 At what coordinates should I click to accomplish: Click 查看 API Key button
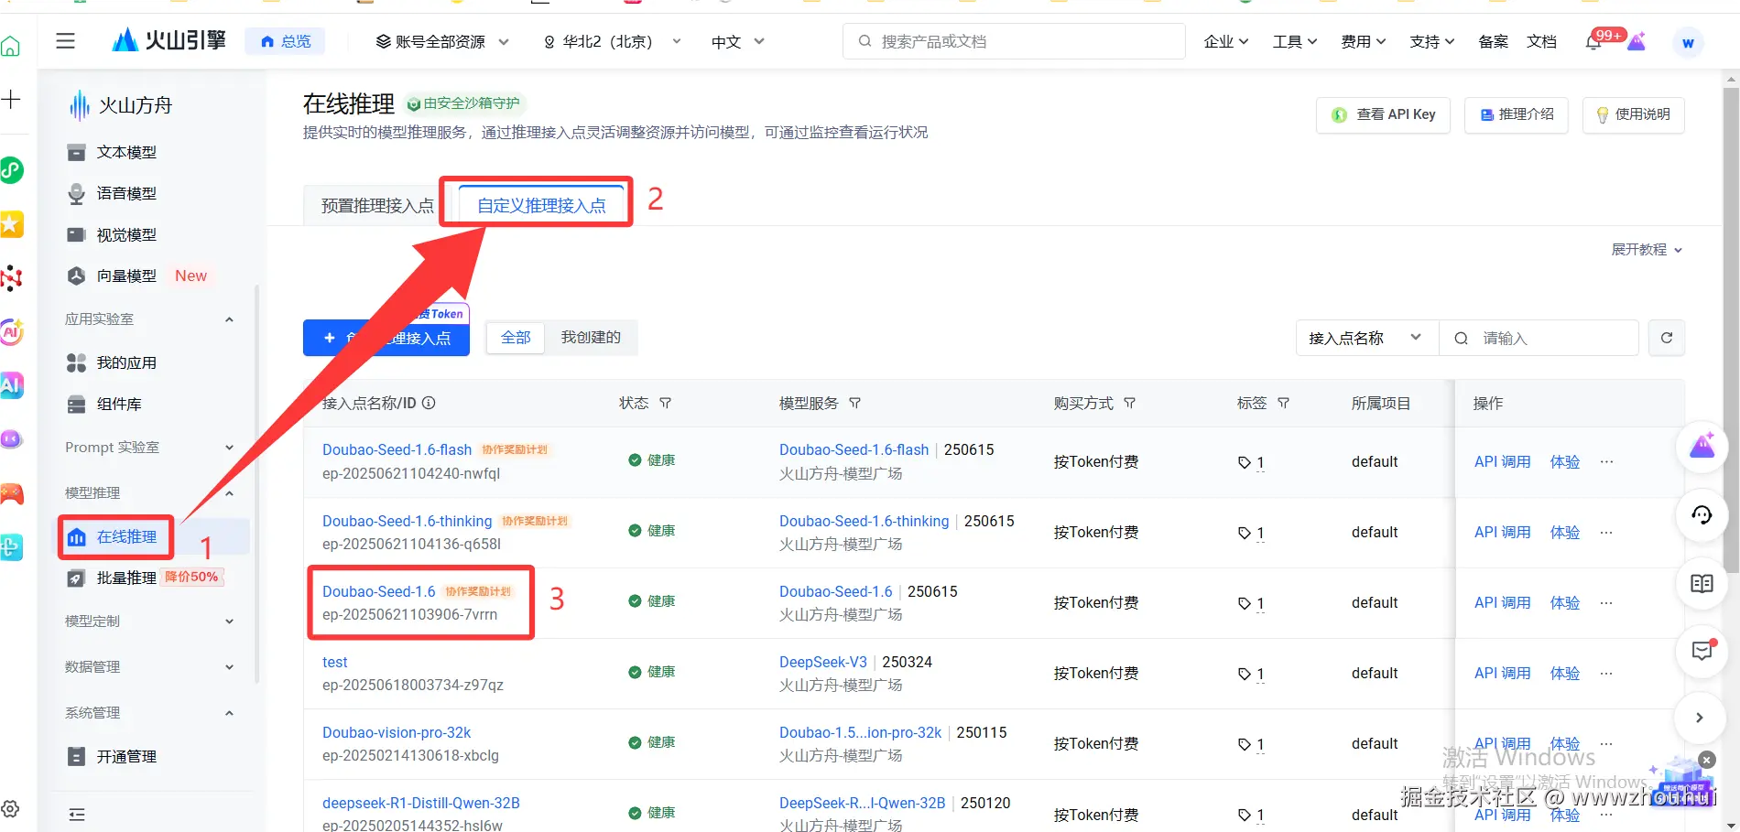[x=1383, y=114]
